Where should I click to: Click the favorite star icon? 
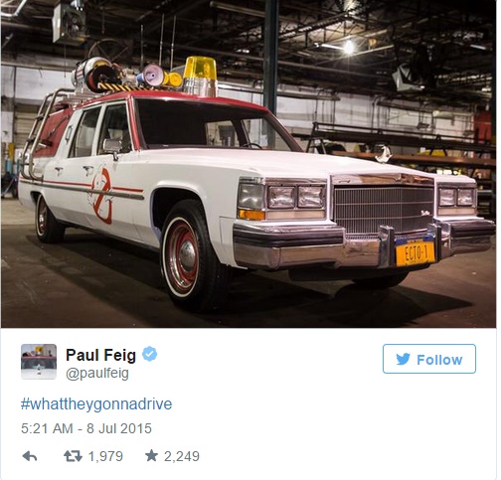point(151,455)
